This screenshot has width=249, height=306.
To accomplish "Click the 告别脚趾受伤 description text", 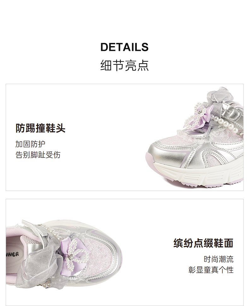I will [x=38, y=155].
